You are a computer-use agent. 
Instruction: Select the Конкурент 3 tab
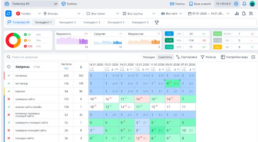[x=92, y=22]
